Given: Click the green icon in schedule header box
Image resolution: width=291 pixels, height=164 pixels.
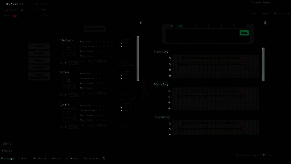Looking at the screenshot, I should coord(244,33).
